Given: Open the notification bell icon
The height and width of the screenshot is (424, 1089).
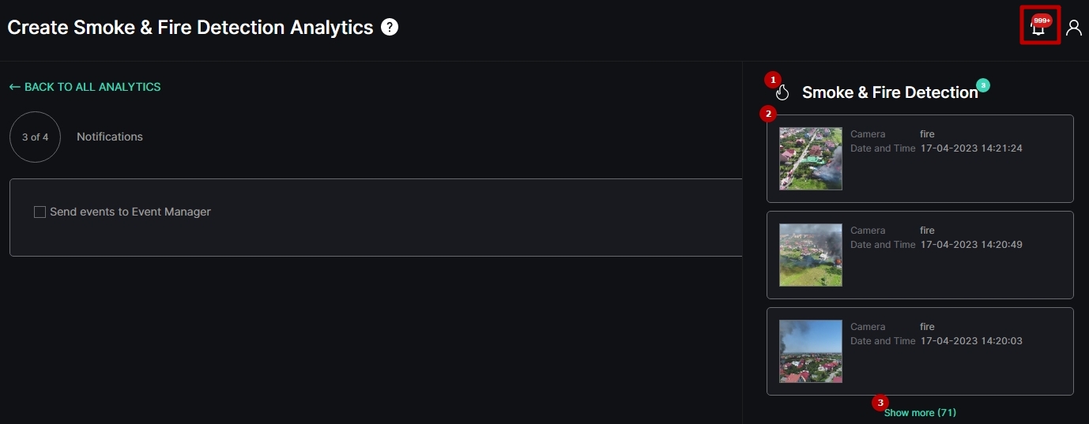Looking at the screenshot, I should coord(1038,29).
